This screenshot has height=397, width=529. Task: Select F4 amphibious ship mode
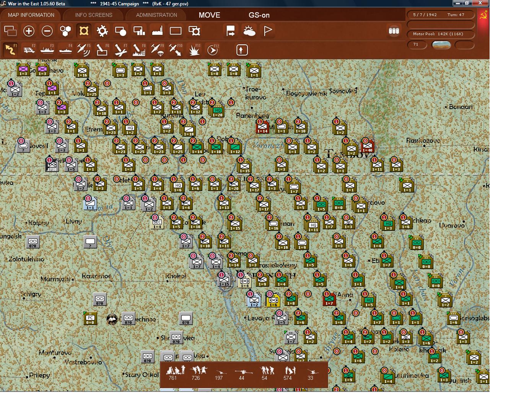click(x=65, y=50)
